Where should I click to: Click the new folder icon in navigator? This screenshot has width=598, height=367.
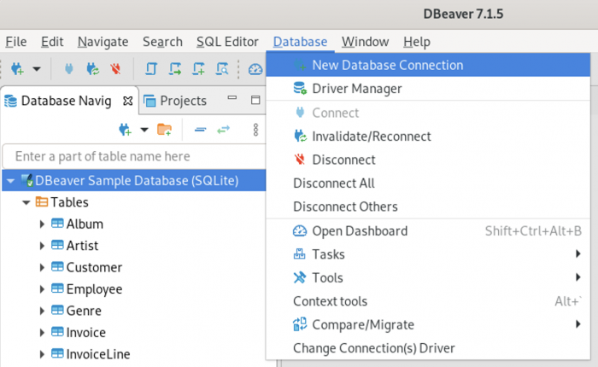(x=164, y=130)
